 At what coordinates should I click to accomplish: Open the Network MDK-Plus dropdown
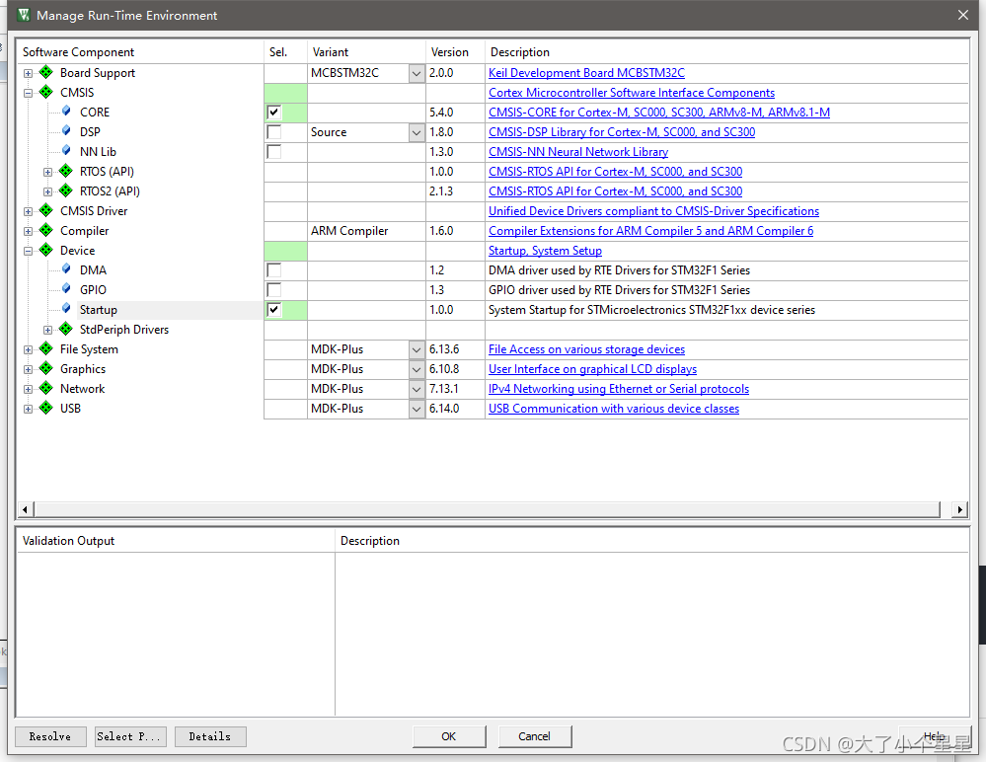coord(417,389)
